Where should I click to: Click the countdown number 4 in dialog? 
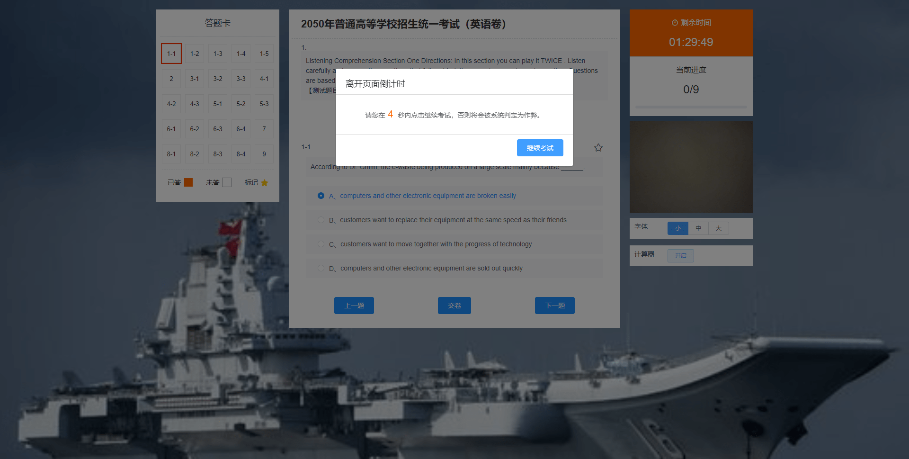pos(390,114)
